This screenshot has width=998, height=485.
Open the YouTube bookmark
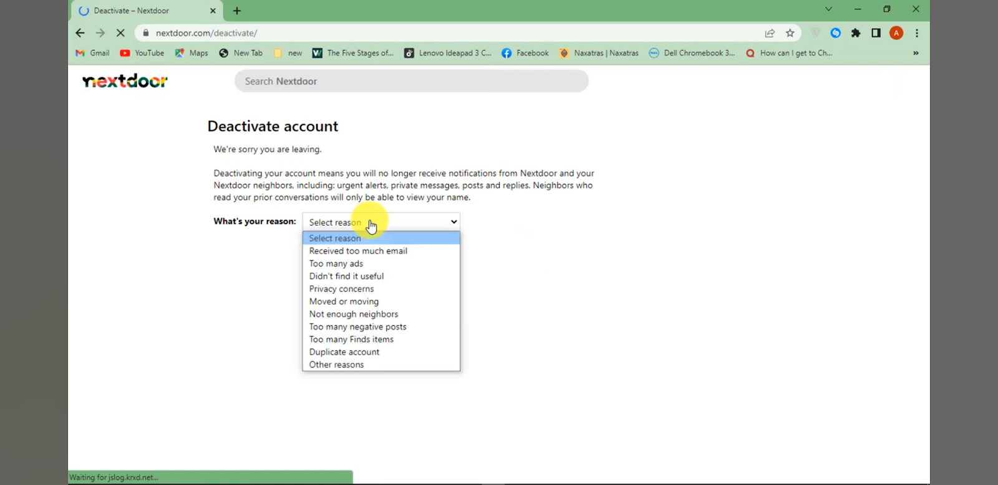(x=142, y=53)
